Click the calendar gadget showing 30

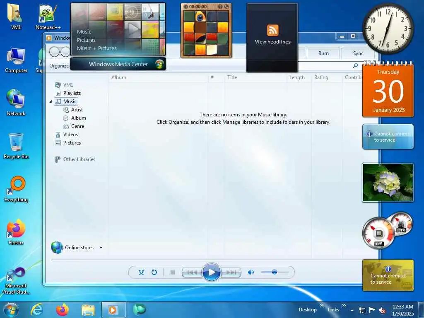click(x=388, y=90)
